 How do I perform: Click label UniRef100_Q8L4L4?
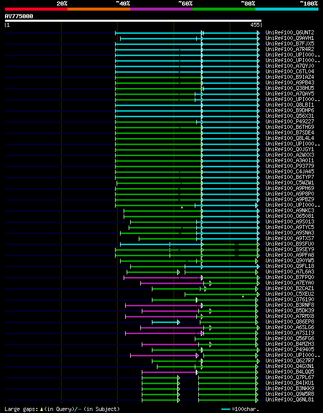coord(290,138)
